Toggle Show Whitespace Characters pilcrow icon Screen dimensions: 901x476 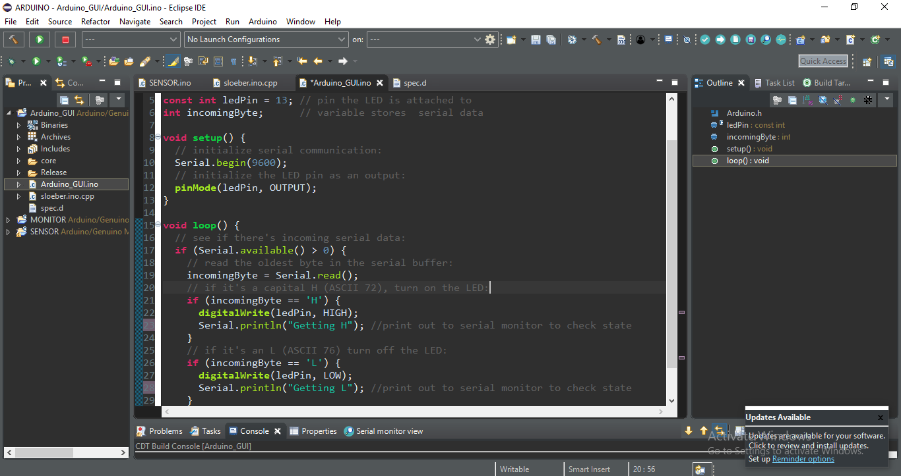click(x=233, y=61)
